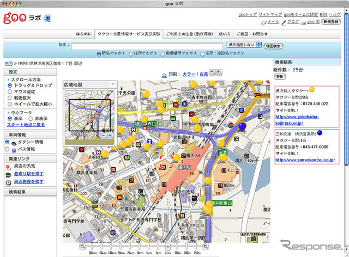Open the 使い方 tab
Image resolution: width=349 pixels, height=257 pixels.
pos(225,34)
